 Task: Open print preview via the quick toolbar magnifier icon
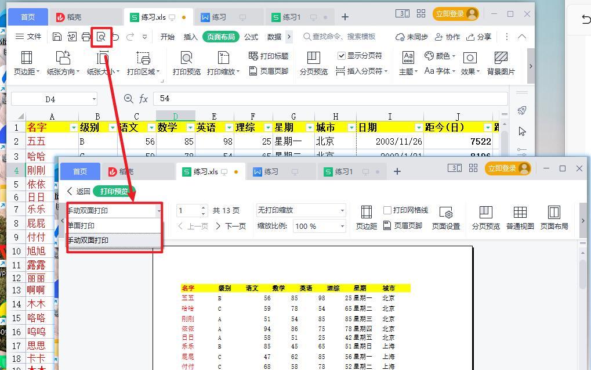tap(101, 37)
